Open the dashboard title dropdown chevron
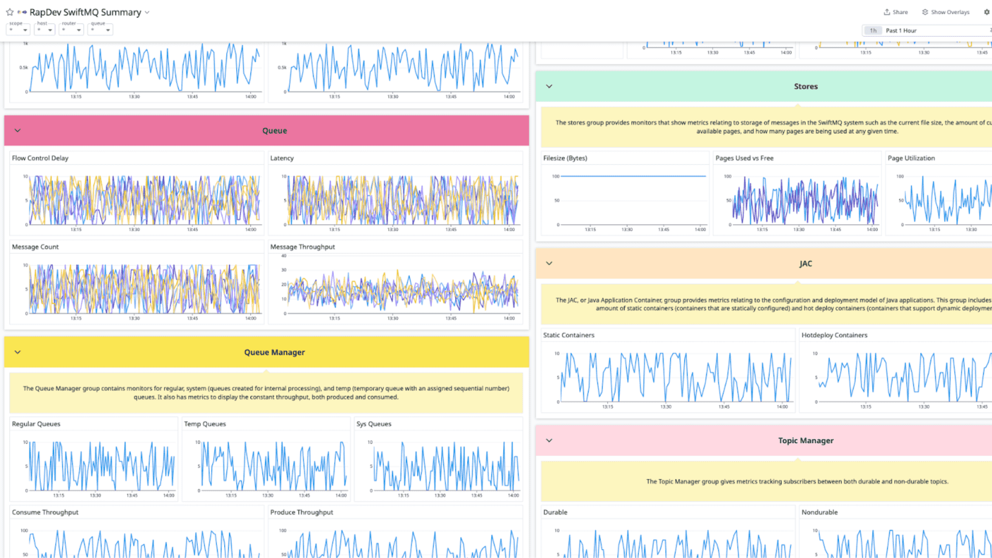Screen dimensions: 992x558 click(x=147, y=12)
